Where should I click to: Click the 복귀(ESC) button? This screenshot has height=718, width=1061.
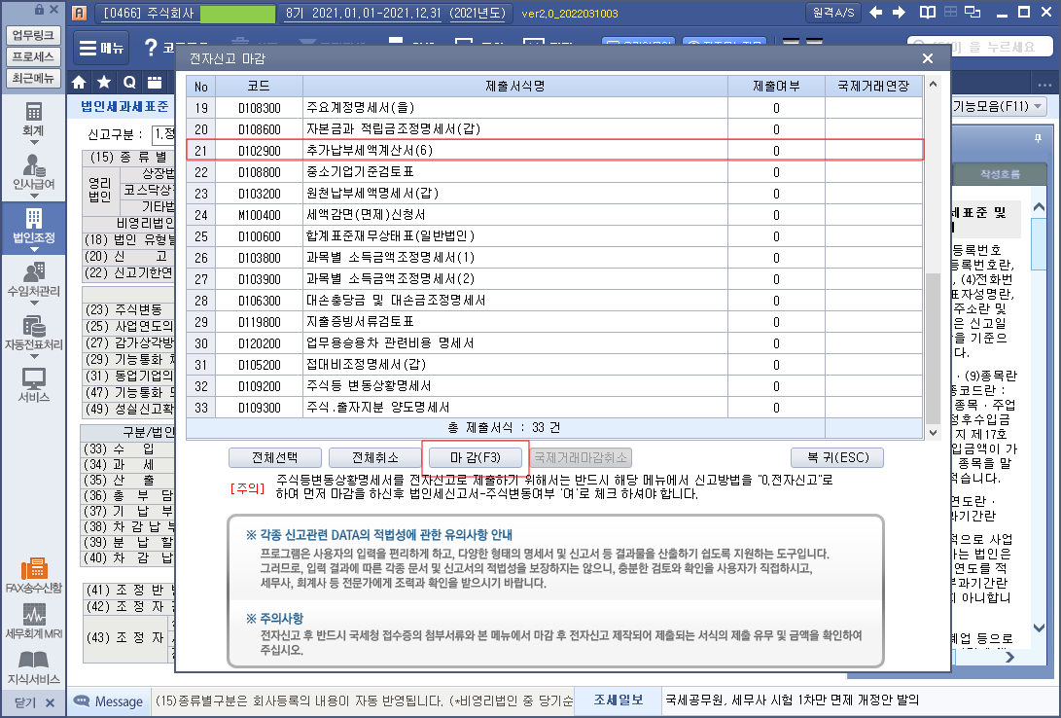837,457
